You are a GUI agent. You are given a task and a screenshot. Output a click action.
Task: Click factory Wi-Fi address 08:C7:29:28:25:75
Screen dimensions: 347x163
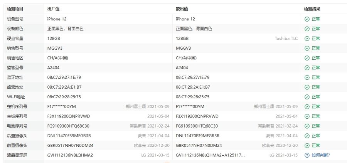(x=64, y=97)
